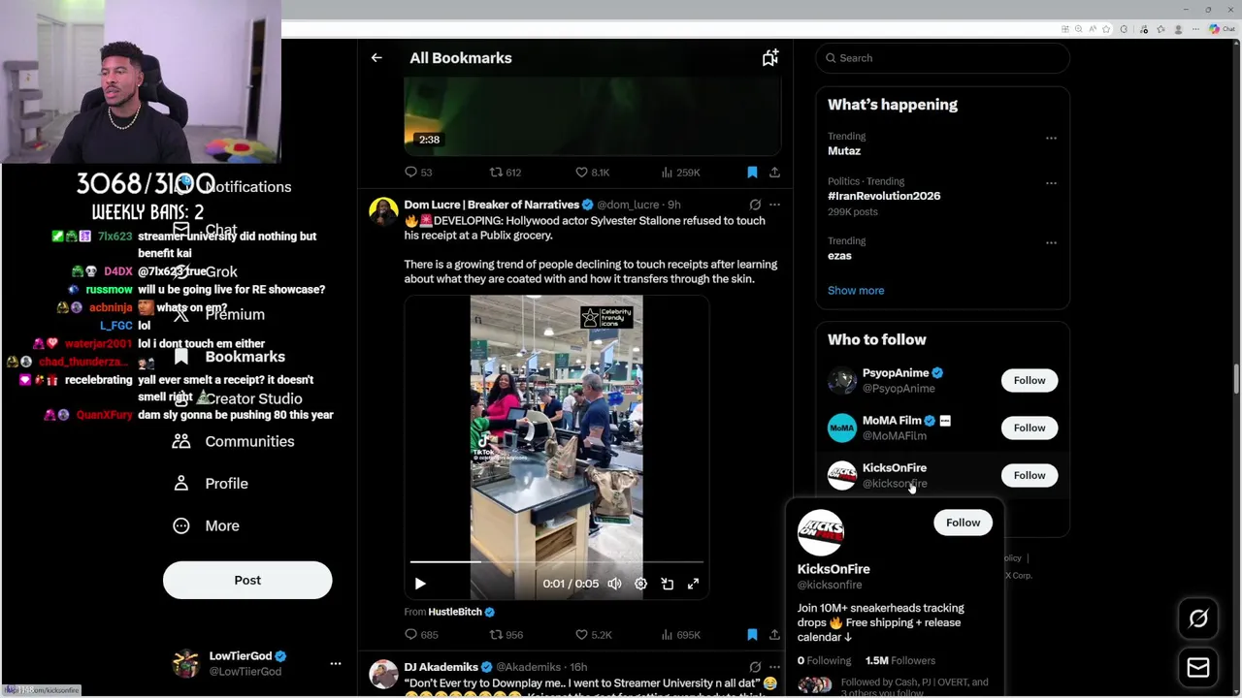Open more options for Mutaz trend
Image resolution: width=1242 pixels, height=698 pixels.
click(1051, 139)
